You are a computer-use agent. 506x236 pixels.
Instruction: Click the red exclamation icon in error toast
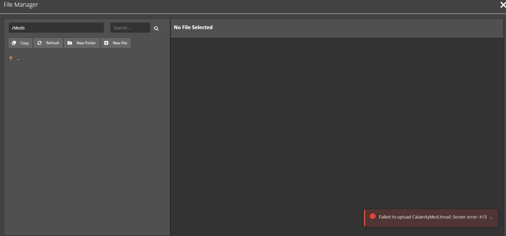click(x=372, y=216)
